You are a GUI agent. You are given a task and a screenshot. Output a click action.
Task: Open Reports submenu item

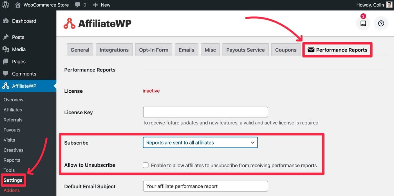12,160
